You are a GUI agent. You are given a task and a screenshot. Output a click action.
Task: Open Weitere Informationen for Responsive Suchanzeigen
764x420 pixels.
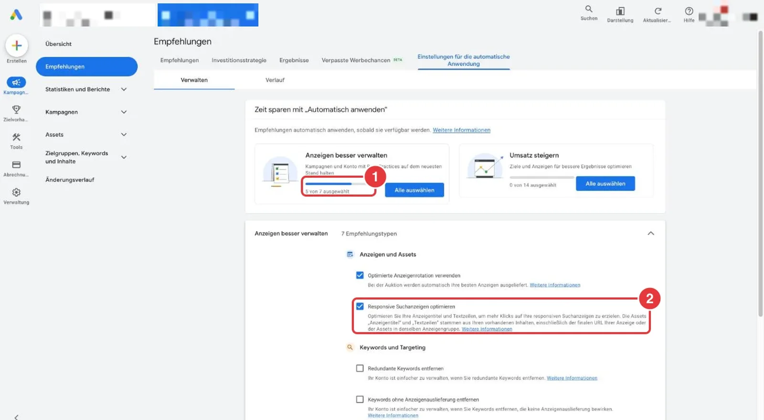pyautogui.click(x=487, y=329)
